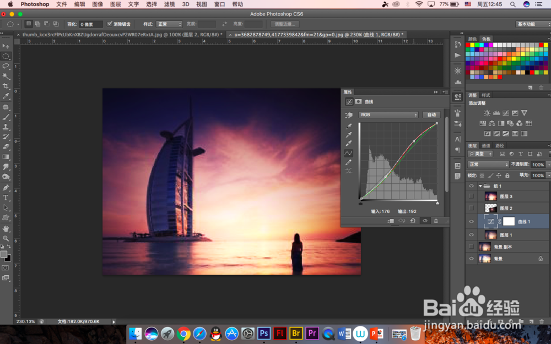Select the Magic Wand tool
This screenshot has height=344, width=551.
click(6, 76)
